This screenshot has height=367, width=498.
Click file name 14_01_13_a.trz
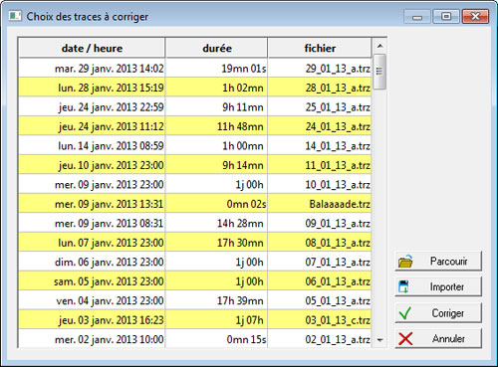tap(338, 145)
